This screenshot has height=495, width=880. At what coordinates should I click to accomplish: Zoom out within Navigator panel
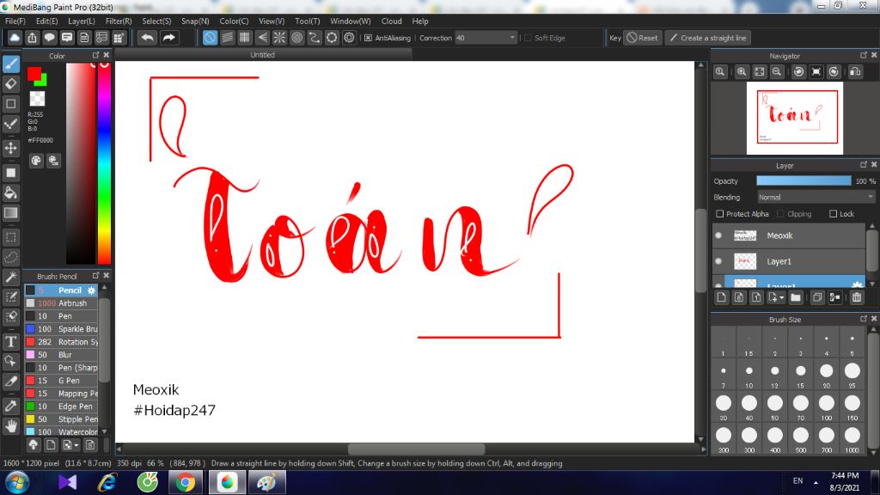tap(777, 71)
